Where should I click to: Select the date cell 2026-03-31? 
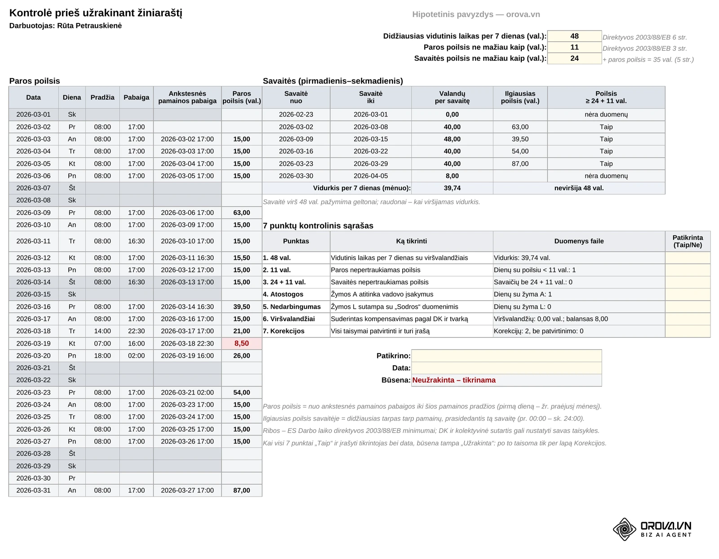tap(34, 490)
